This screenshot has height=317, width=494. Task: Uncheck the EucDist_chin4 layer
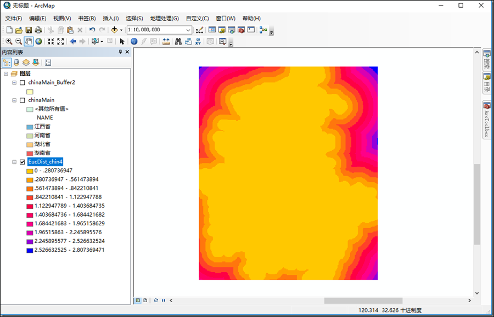(x=22, y=162)
